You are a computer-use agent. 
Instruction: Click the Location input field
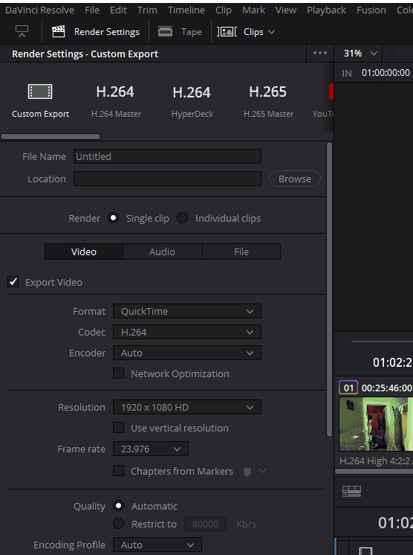pyautogui.click(x=167, y=179)
